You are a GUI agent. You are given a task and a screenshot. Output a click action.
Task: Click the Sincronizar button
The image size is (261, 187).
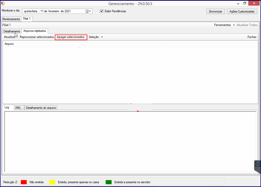pyautogui.click(x=216, y=11)
